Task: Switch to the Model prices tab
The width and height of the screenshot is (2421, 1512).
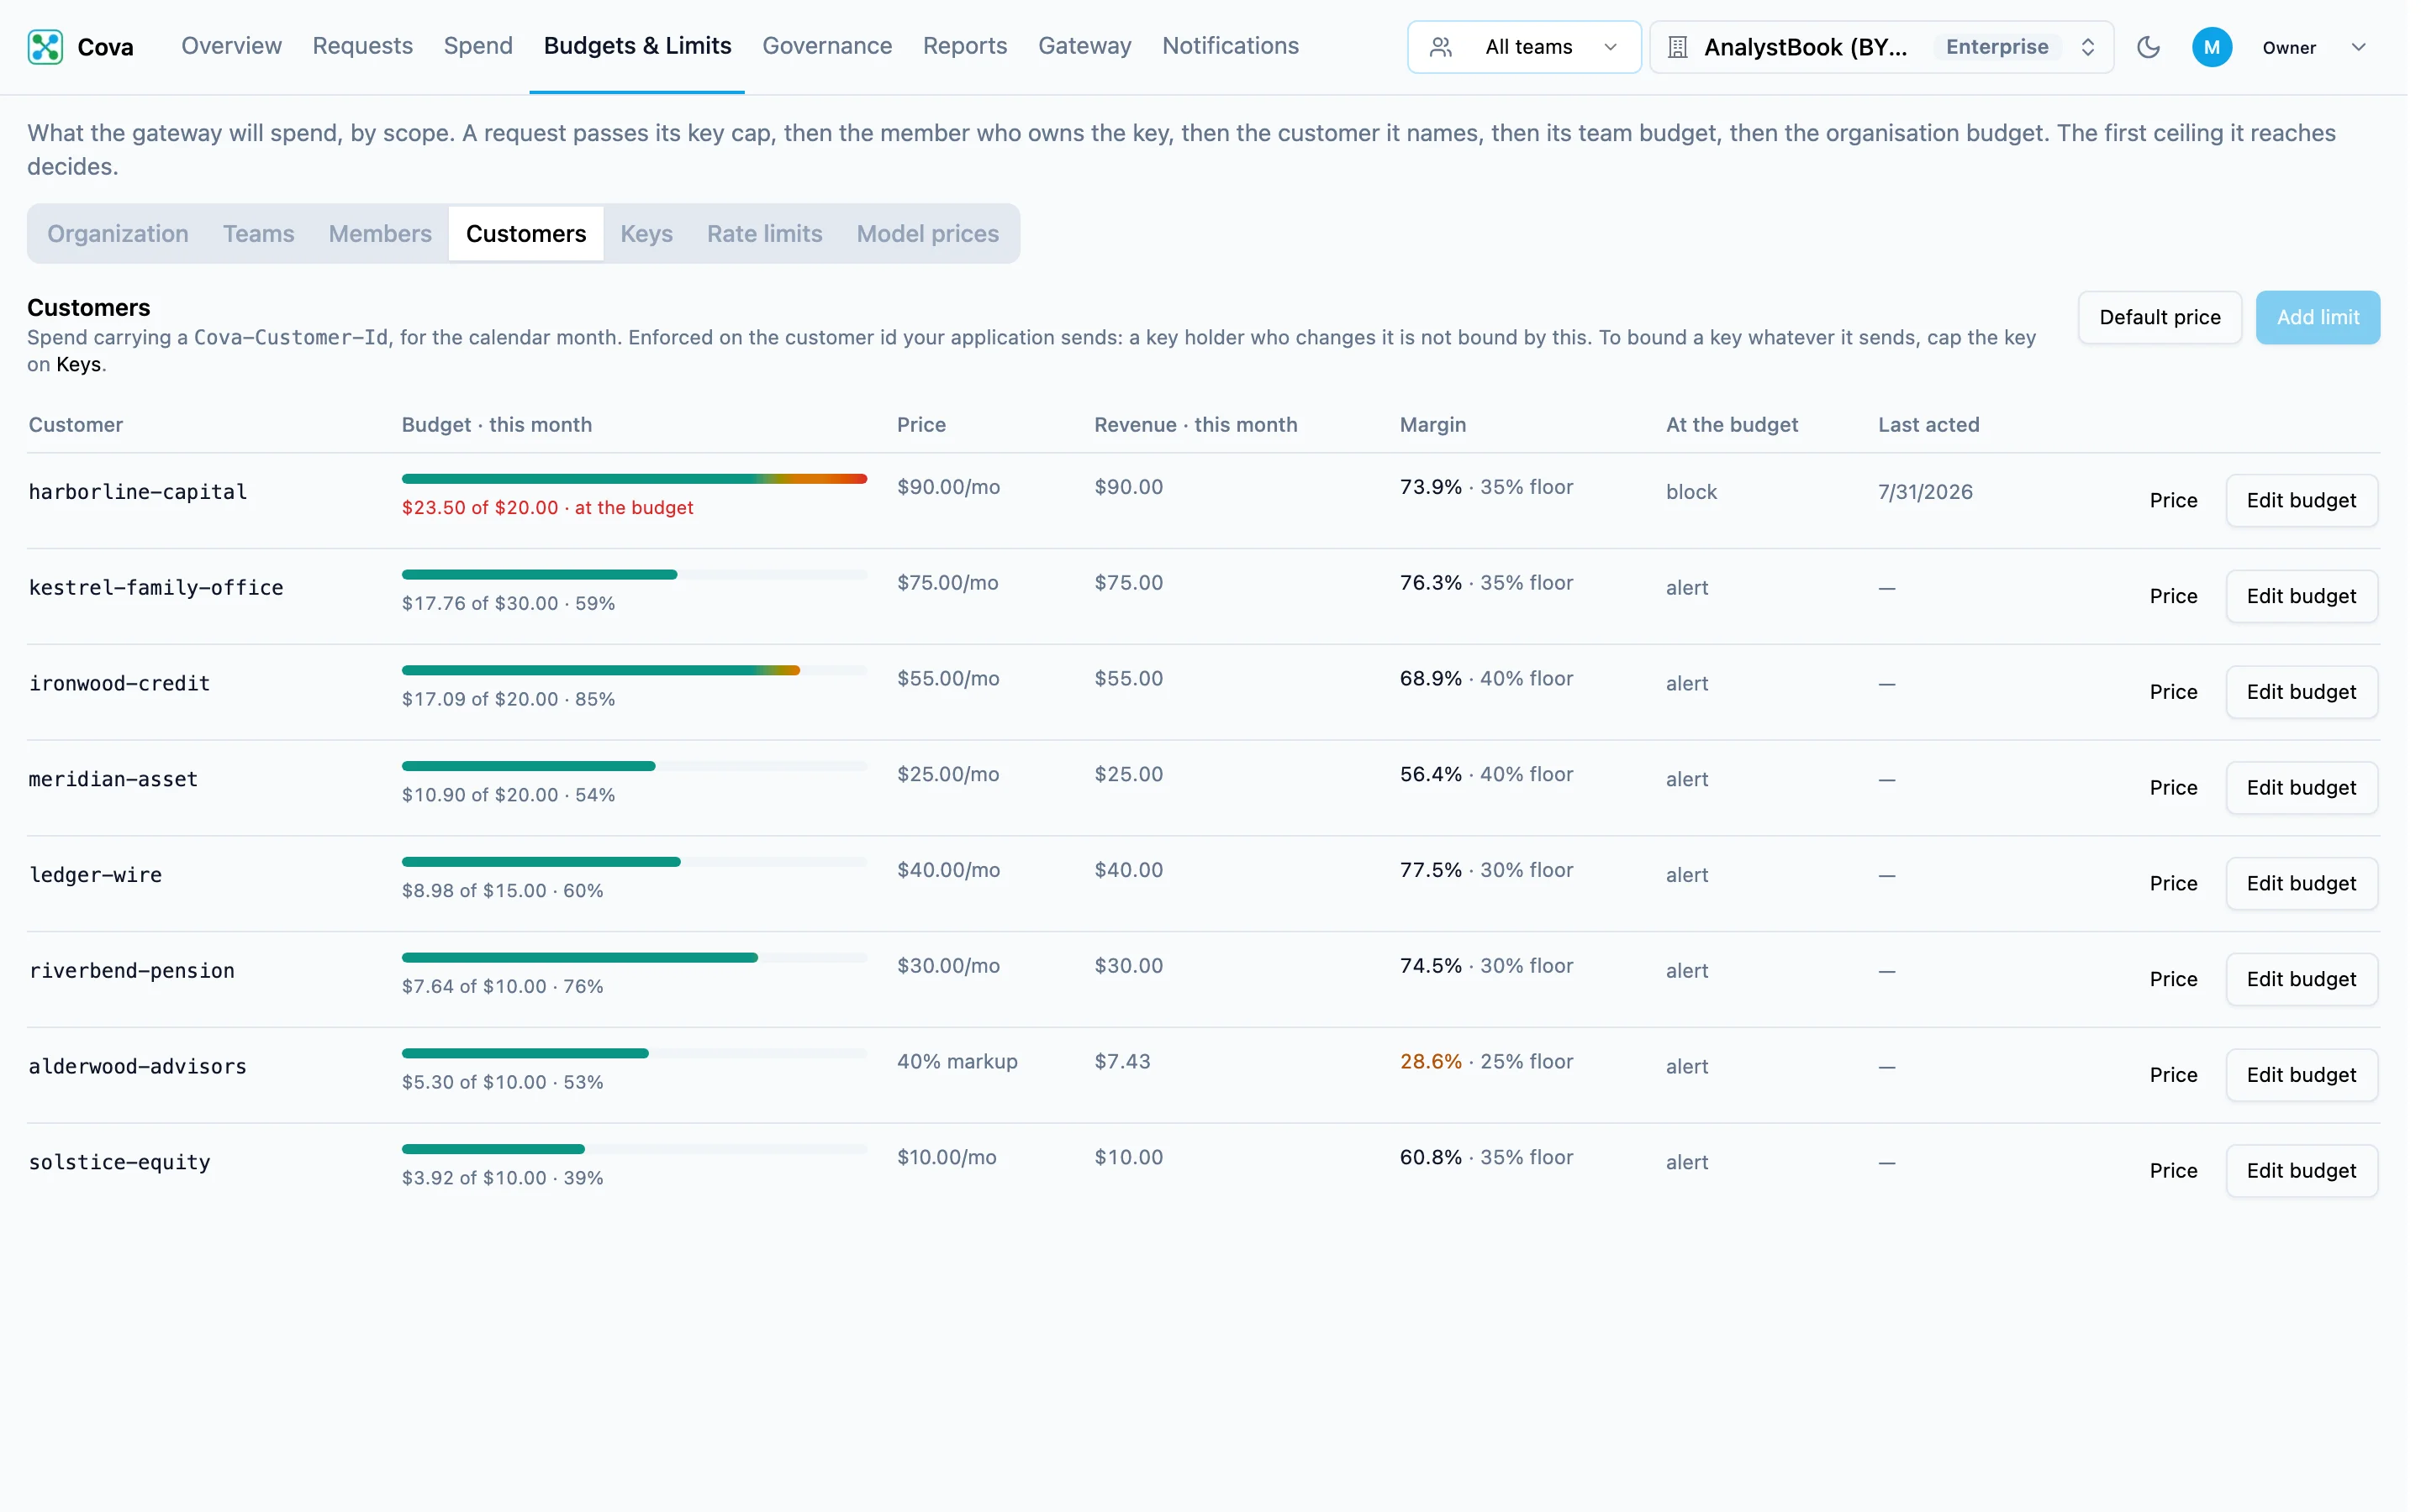Action: click(927, 234)
